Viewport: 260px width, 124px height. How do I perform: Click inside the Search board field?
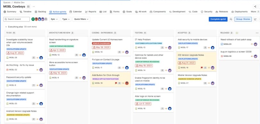[x=17, y=19]
